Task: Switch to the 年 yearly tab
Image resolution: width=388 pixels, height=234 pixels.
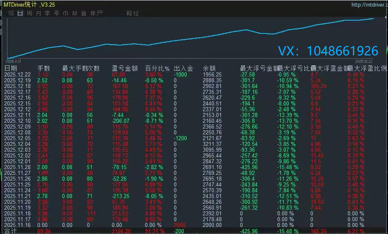Action: tap(57, 13)
